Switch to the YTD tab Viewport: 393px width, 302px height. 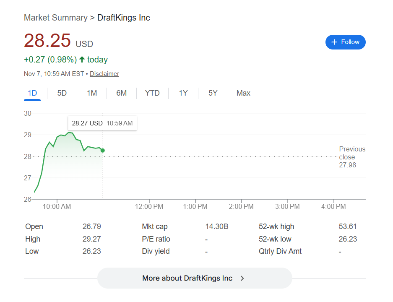(152, 93)
